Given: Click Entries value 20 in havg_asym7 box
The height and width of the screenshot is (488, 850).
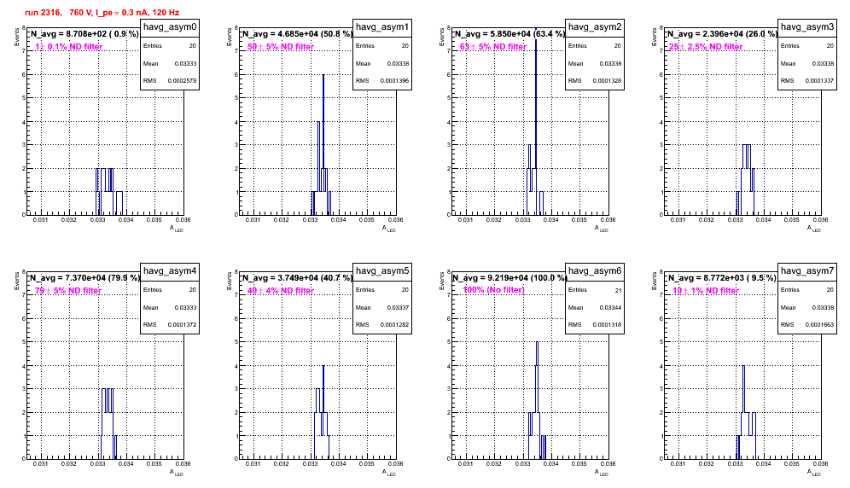Looking at the screenshot, I should (830, 290).
